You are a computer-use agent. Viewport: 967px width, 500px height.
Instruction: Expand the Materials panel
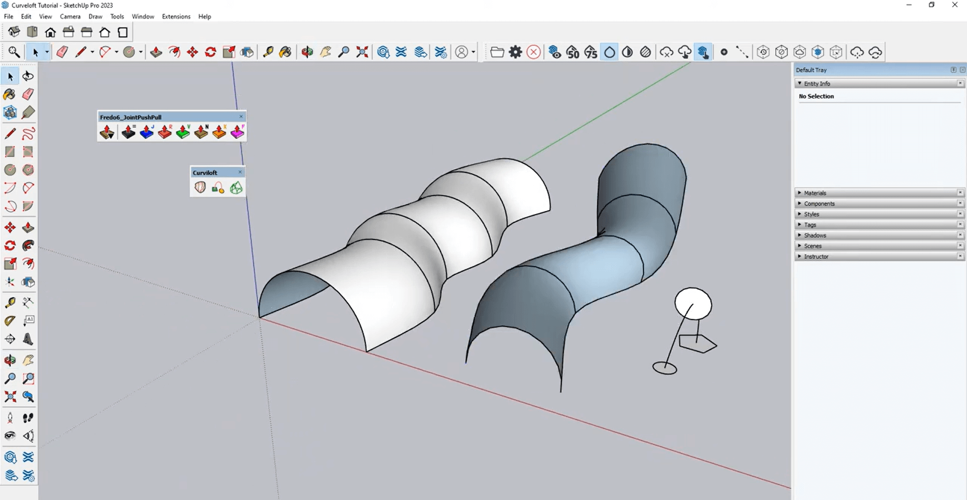click(815, 193)
